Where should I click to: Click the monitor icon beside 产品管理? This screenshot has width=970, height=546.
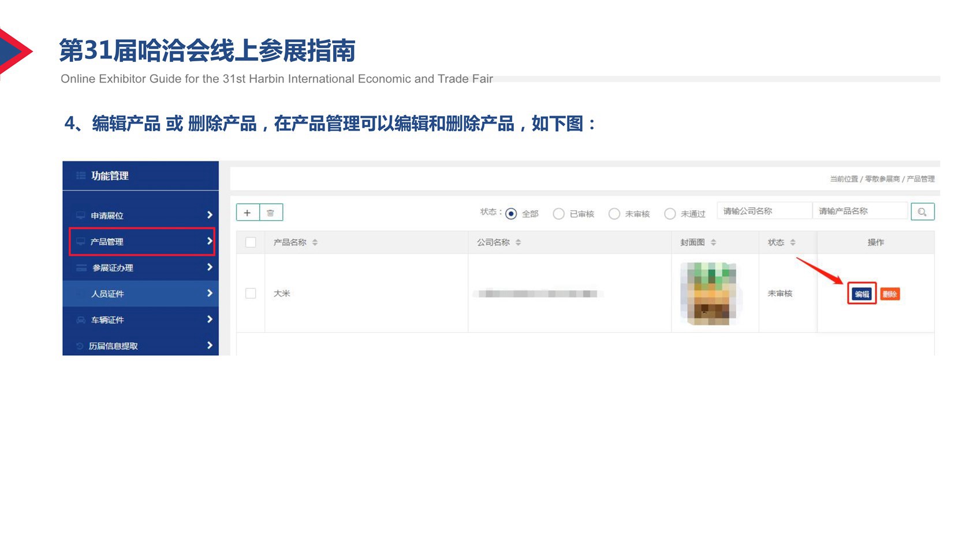[81, 242]
